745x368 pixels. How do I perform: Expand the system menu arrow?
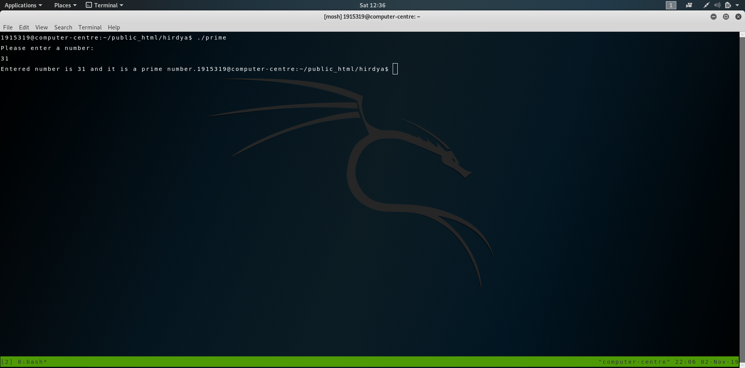pyautogui.click(x=737, y=5)
